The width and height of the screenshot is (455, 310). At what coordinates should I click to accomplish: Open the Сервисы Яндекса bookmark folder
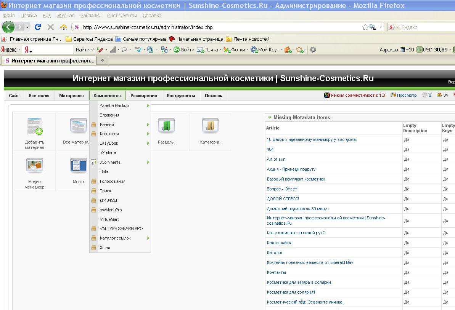pos(89,39)
